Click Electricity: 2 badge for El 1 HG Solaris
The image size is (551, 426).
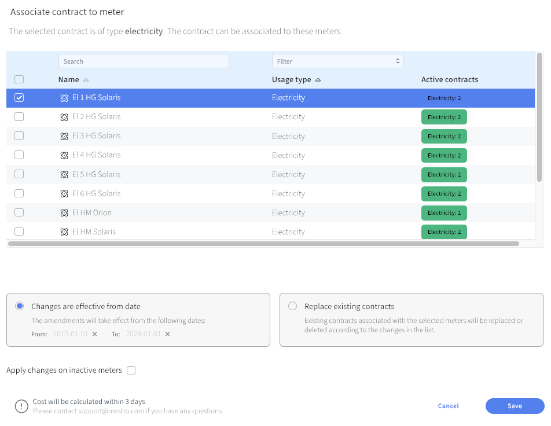444,98
